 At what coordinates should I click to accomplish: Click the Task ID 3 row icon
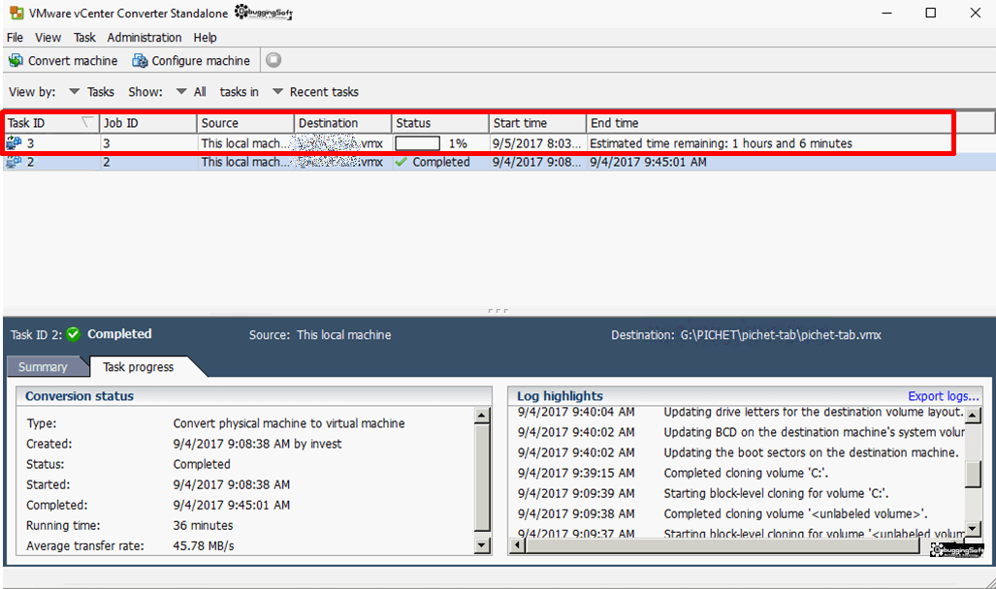pyautogui.click(x=14, y=142)
